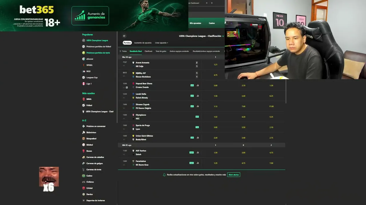Open Resultado/ambos equipos anotarán market tab
The image size is (366, 205).
[206, 51]
